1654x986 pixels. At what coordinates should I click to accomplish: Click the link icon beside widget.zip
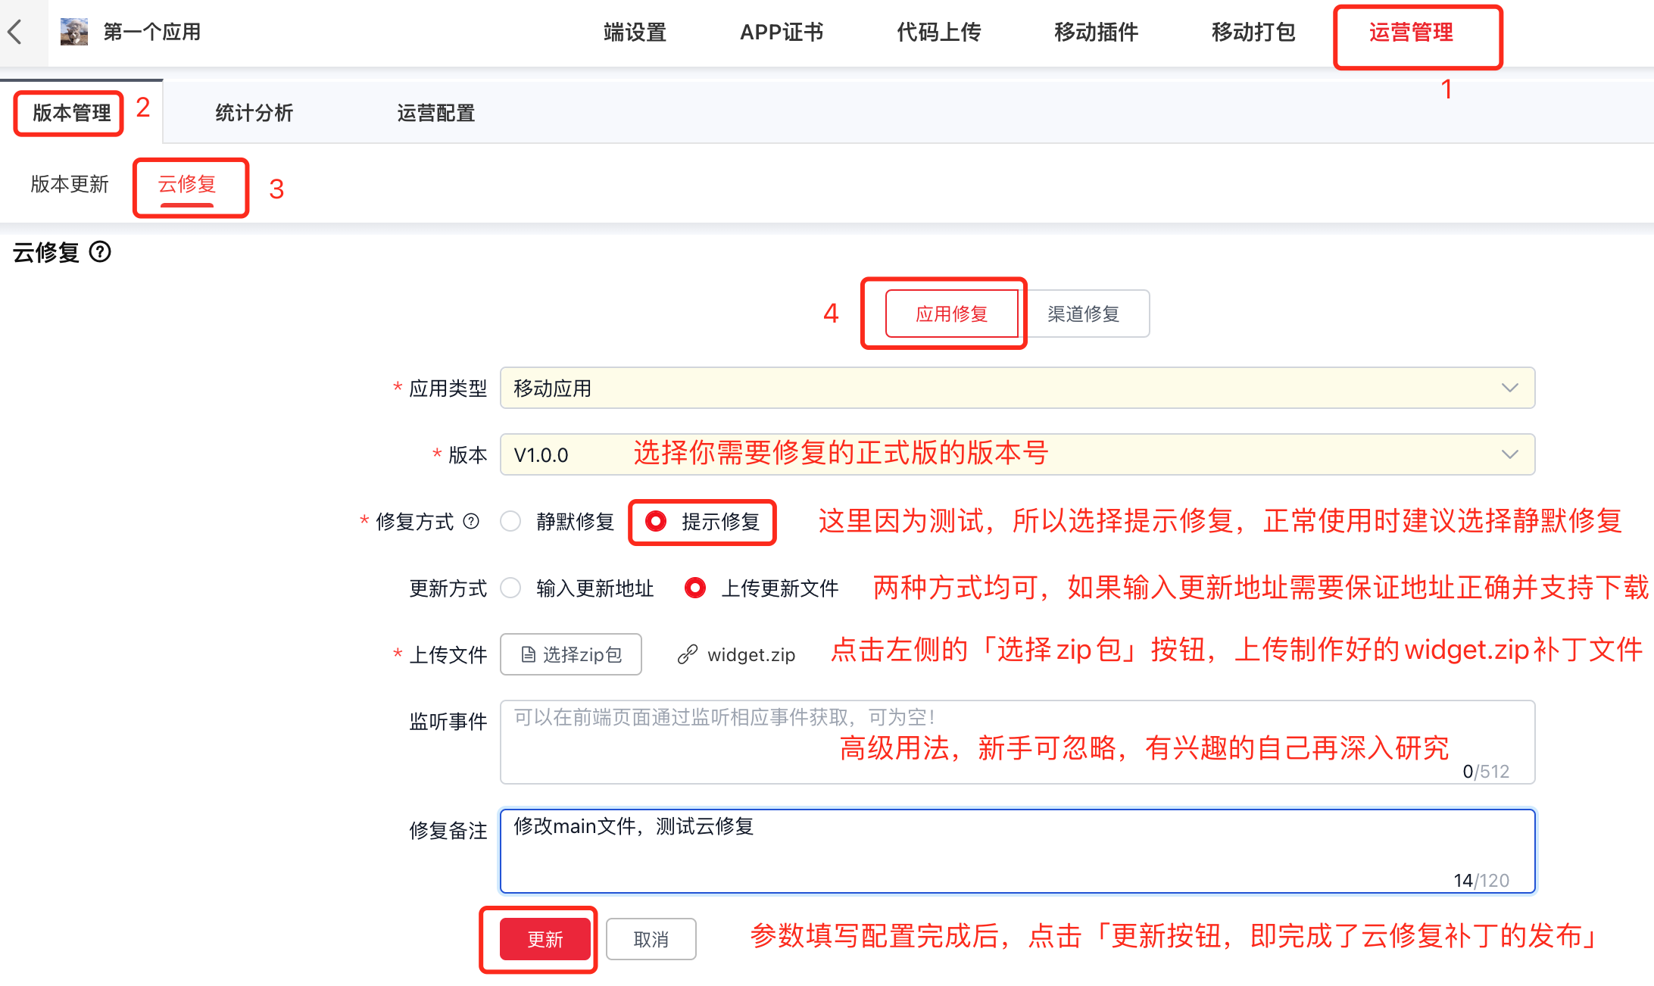point(688,654)
